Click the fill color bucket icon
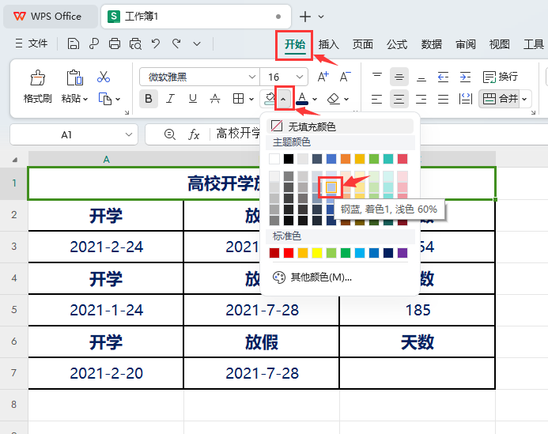This screenshot has height=434, width=548. pos(270,99)
